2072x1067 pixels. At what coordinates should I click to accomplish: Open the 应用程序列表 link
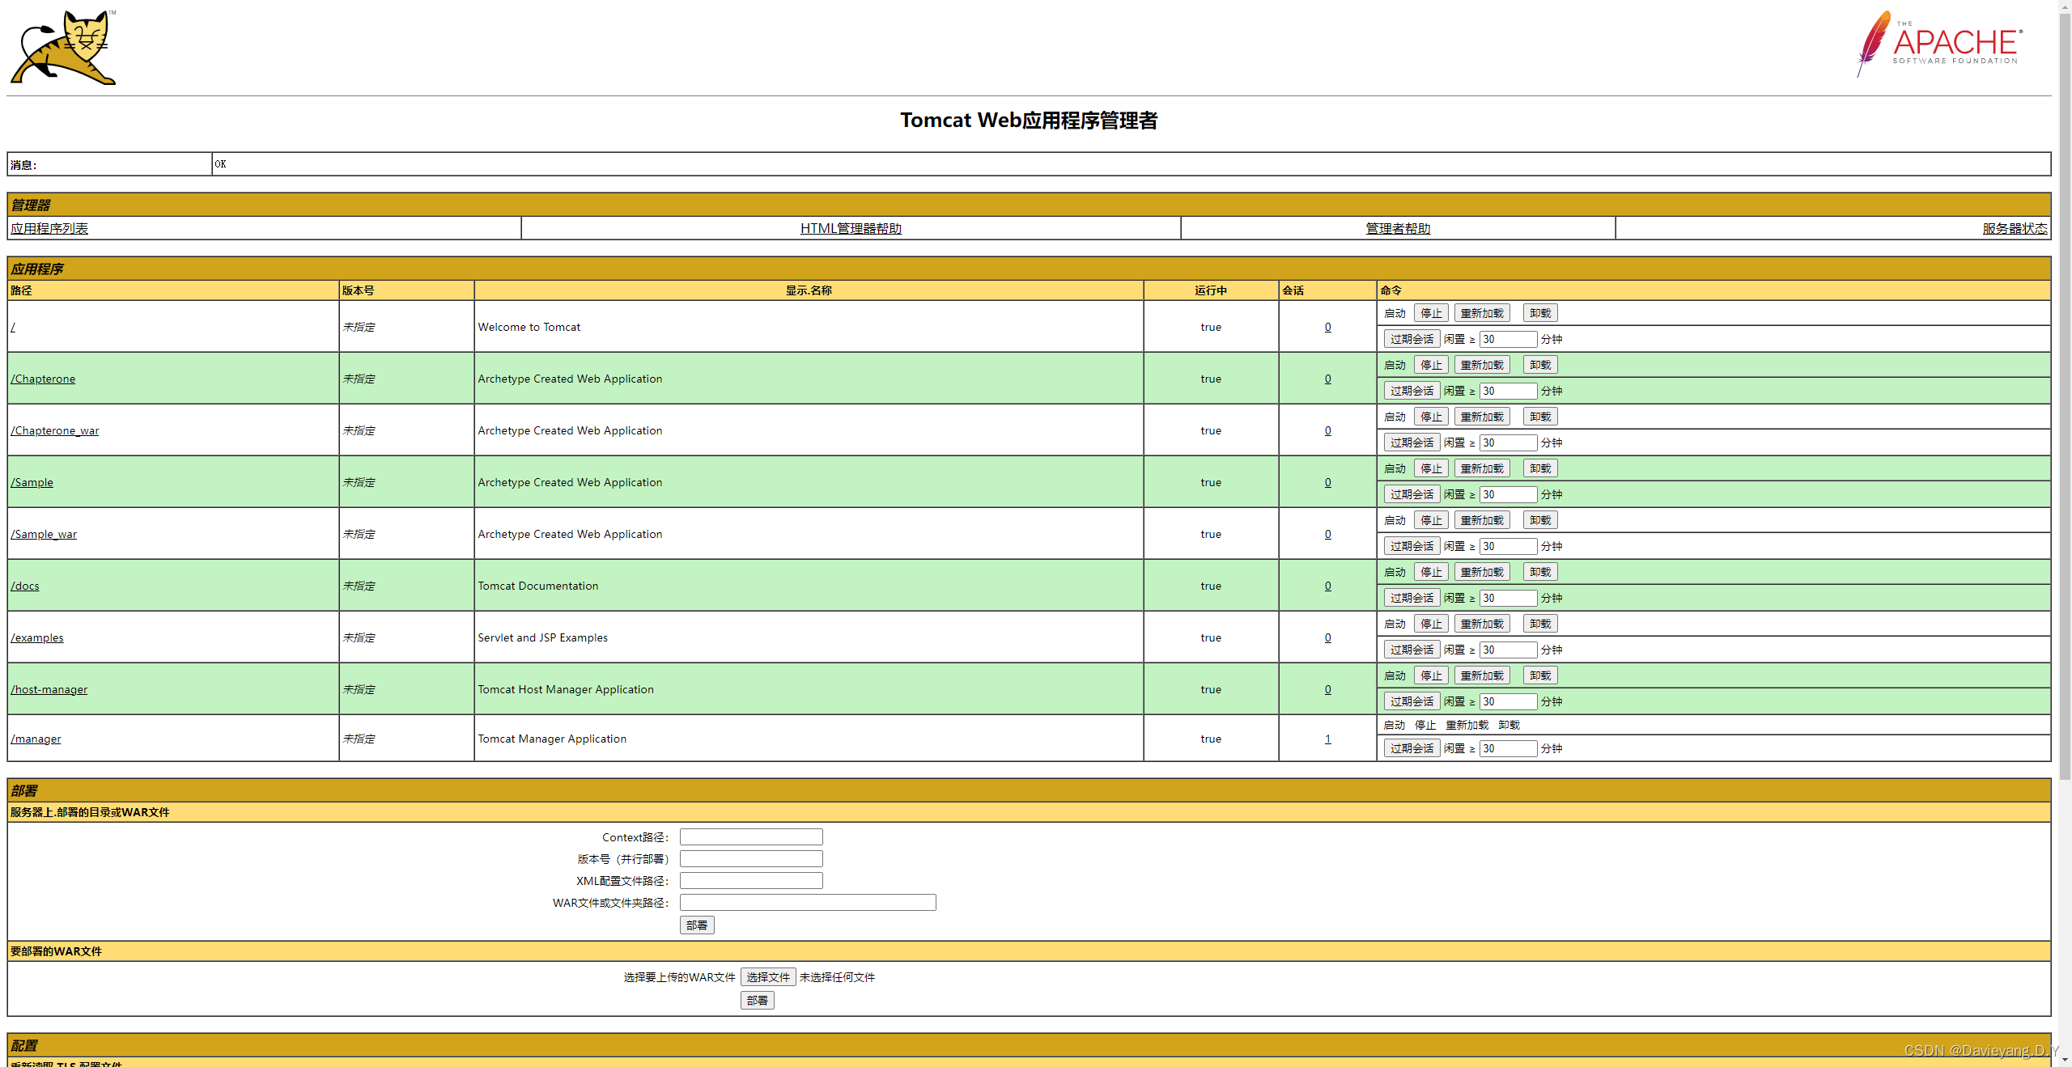[x=49, y=228]
